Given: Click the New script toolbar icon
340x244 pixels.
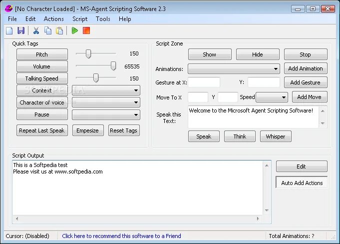Looking at the screenshot, I should (x=9, y=31).
